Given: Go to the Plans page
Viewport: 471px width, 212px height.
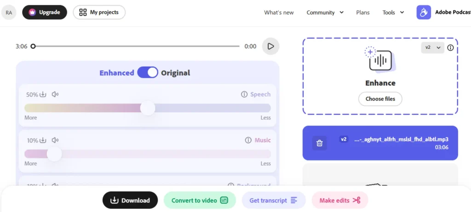Looking at the screenshot, I should coord(363,12).
